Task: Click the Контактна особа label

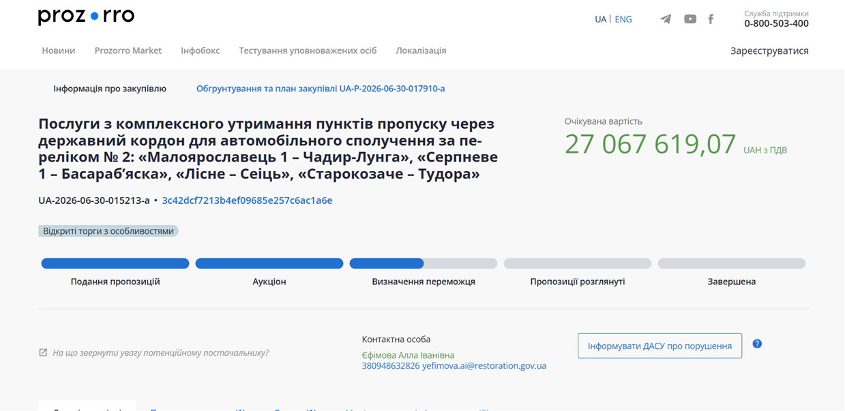Action: click(396, 339)
